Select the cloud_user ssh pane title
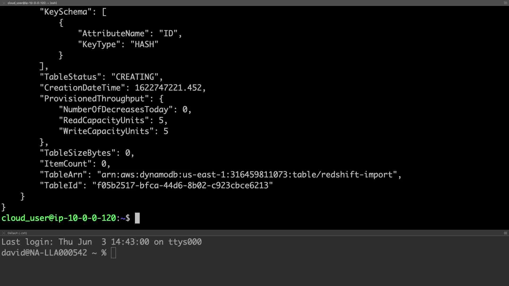The width and height of the screenshot is (509, 286). [x=32, y=3]
